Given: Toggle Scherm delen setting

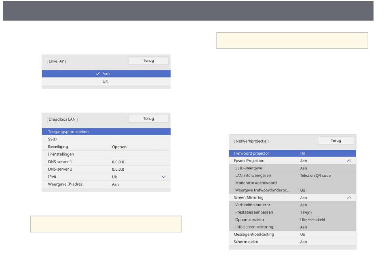Looking at the screenshot, I should point(292,242).
